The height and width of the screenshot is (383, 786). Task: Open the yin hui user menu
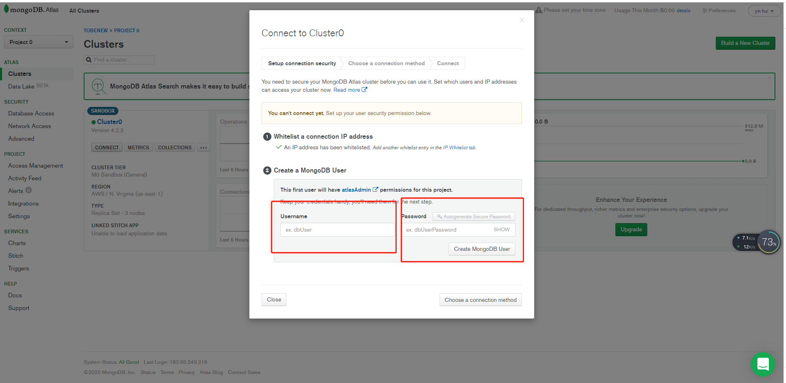(x=764, y=11)
